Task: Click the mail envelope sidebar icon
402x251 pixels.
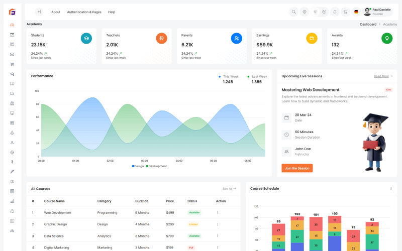Action: (12, 54)
